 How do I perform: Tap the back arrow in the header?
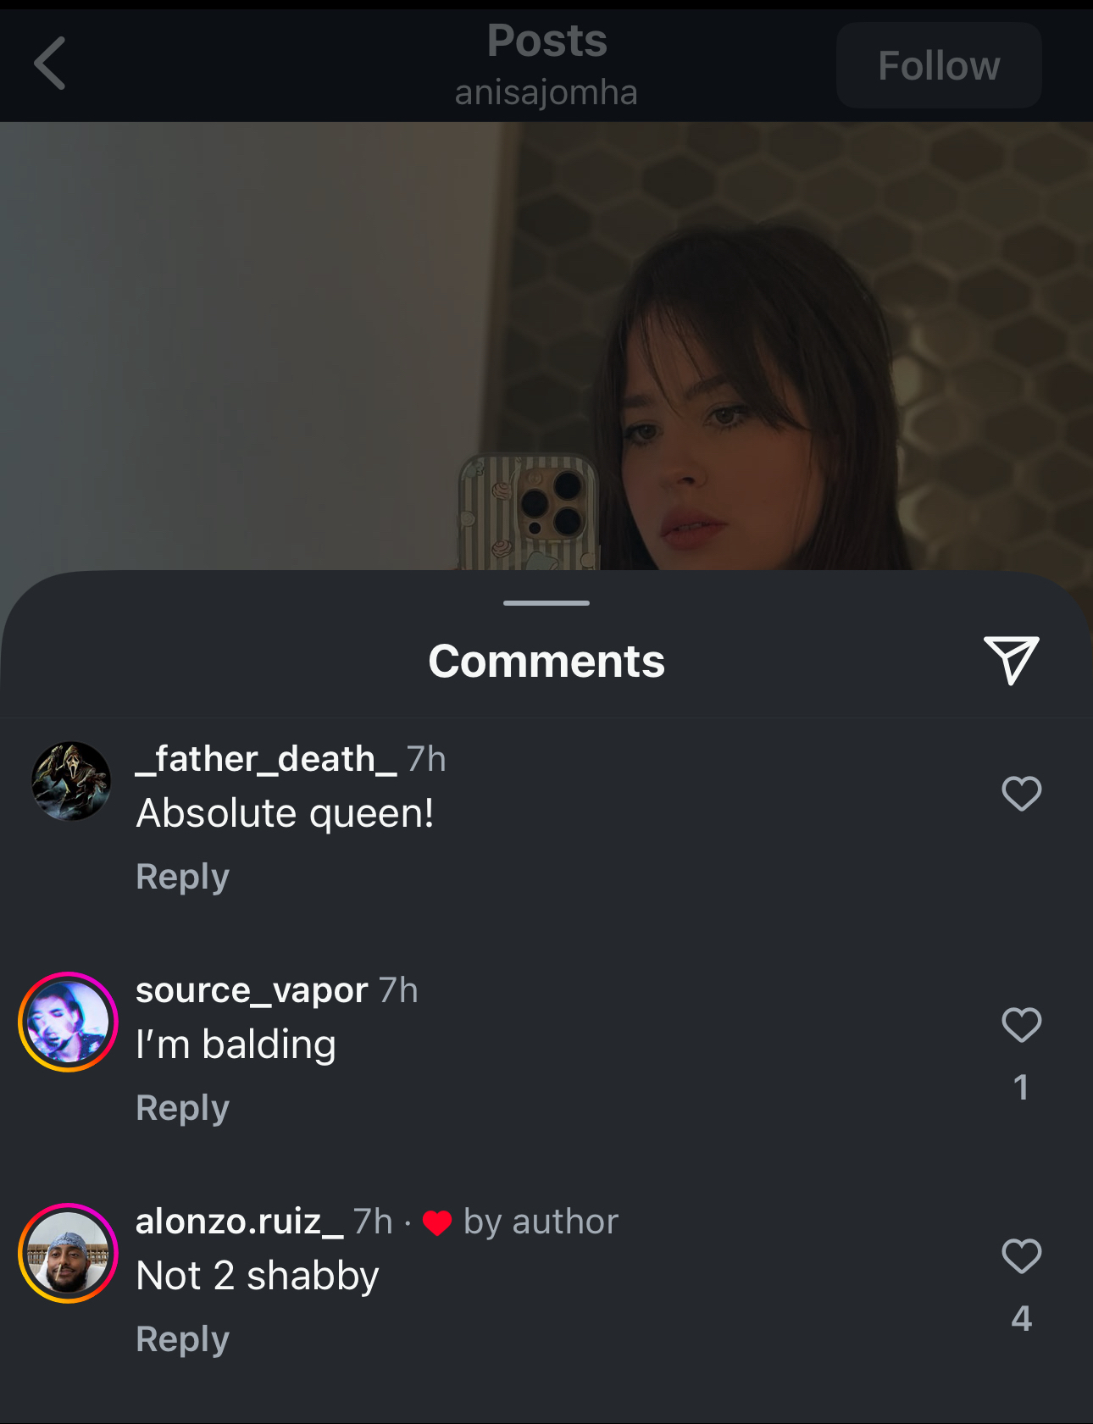[50, 64]
